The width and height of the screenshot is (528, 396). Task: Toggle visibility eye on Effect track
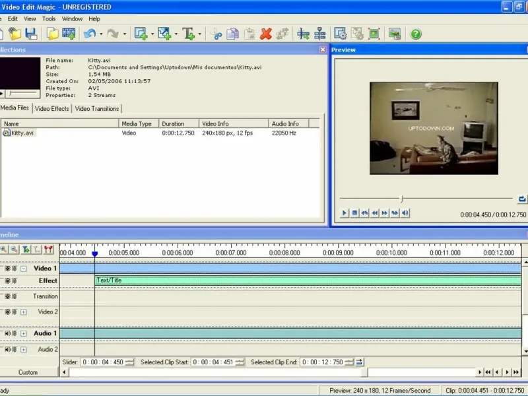(8, 280)
